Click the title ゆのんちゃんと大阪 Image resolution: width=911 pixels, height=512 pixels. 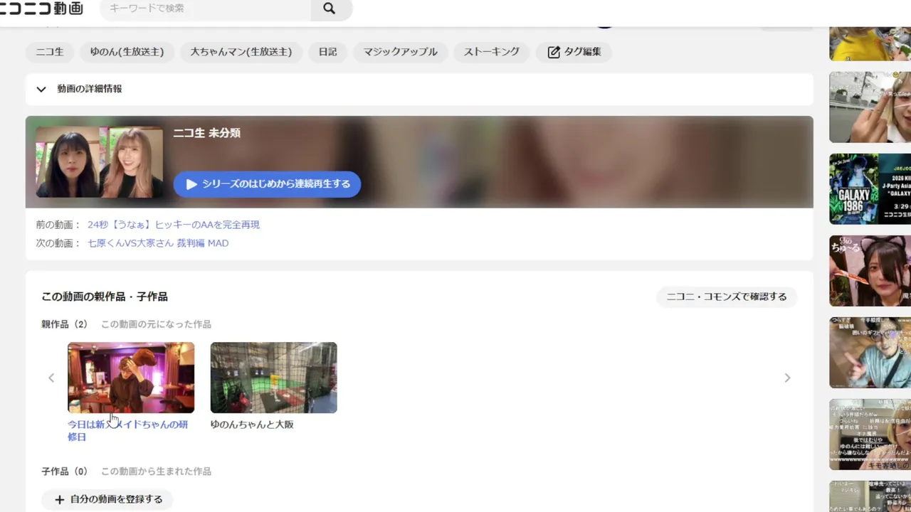[x=252, y=425]
